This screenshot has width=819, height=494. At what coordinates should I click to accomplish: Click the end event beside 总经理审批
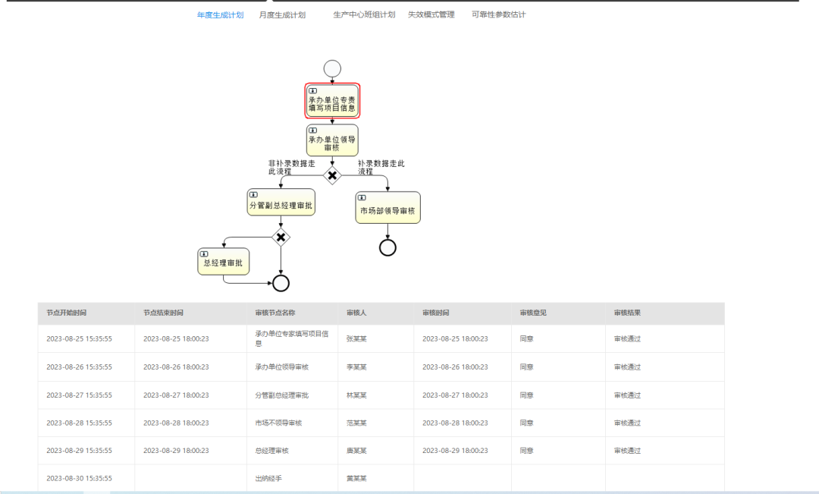281,283
